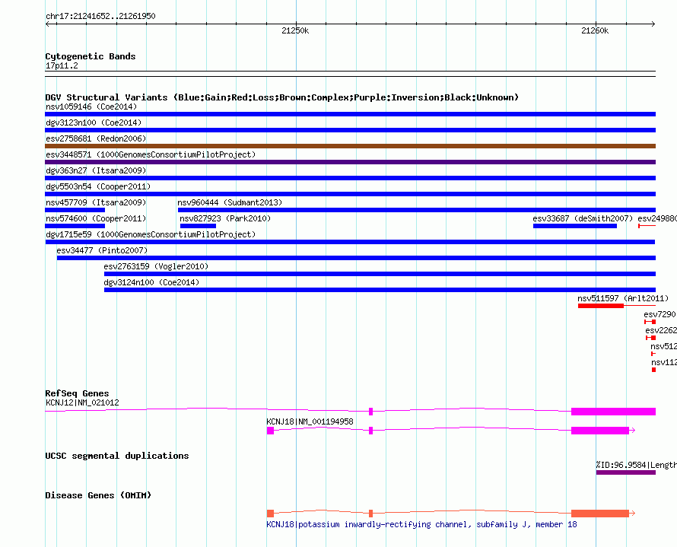Image resolution: width=677 pixels, height=547 pixels.
Task: Click the short nsv827923 (Park2010) gain bar
Action: pyautogui.click(x=199, y=226)
